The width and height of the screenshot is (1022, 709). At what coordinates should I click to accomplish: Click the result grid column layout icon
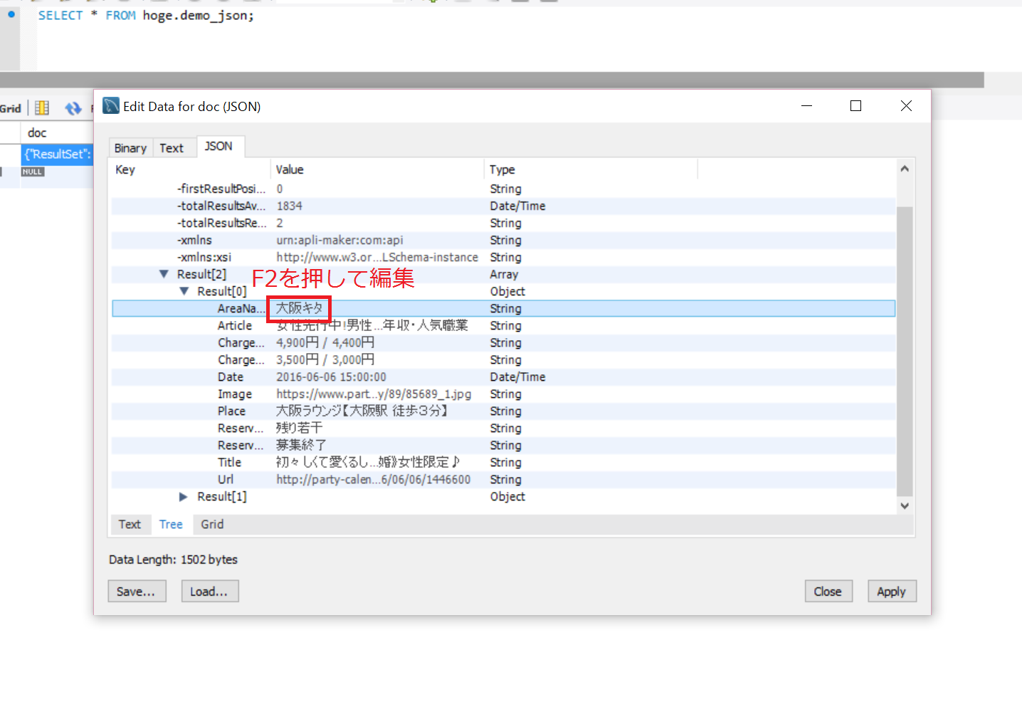(x=42, y=107)
